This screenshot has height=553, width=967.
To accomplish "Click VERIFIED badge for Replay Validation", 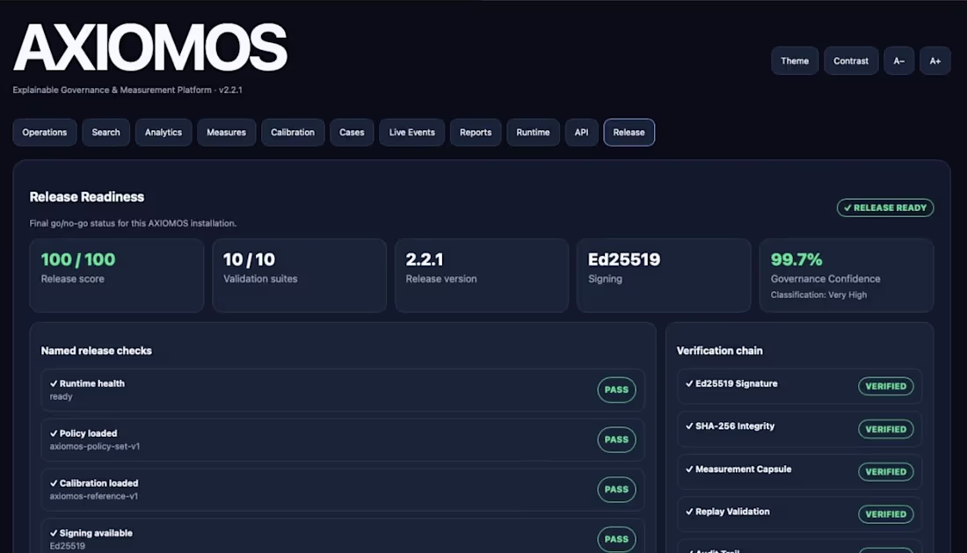I will click(885, 514).
